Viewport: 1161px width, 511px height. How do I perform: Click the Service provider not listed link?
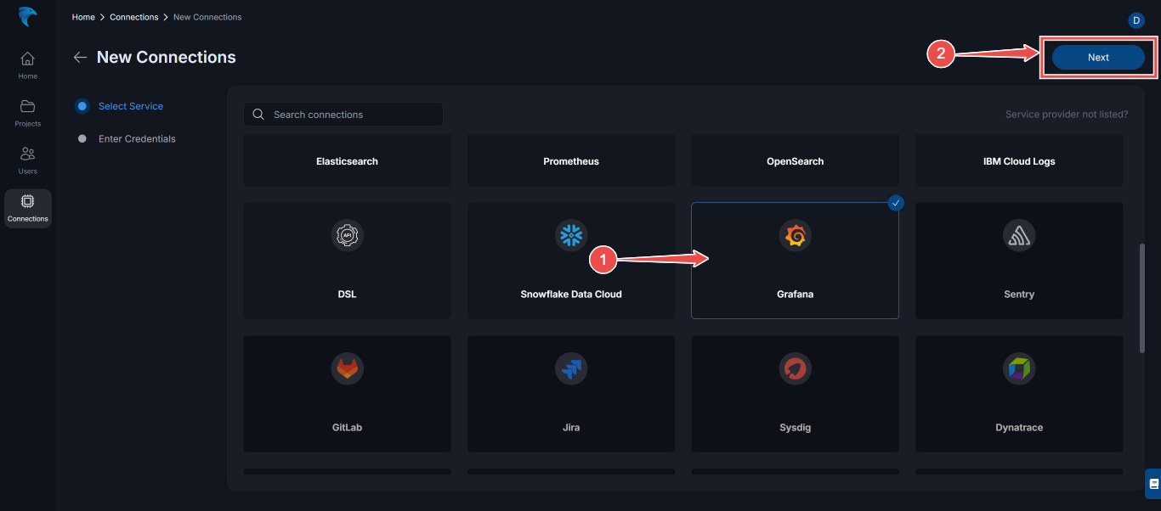point(1066,113)
